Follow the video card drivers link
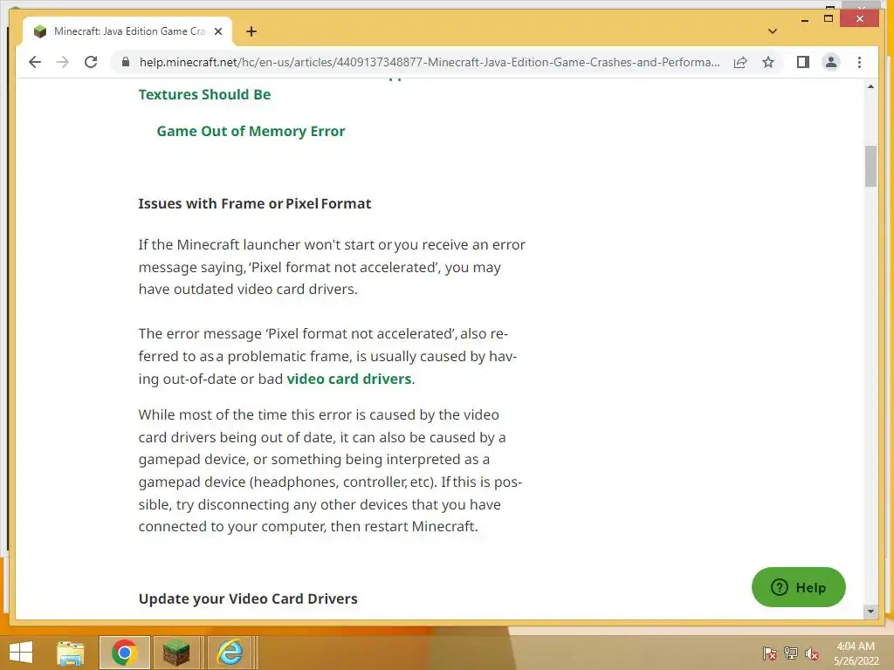Image resolution: width=894 pixels, height=670 pixels. (349, 379)
